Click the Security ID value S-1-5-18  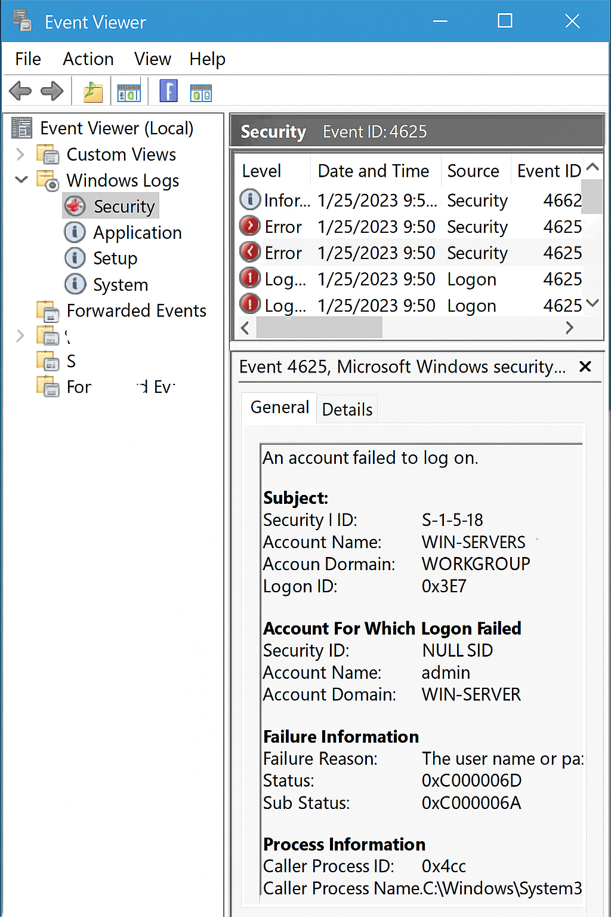452,520
